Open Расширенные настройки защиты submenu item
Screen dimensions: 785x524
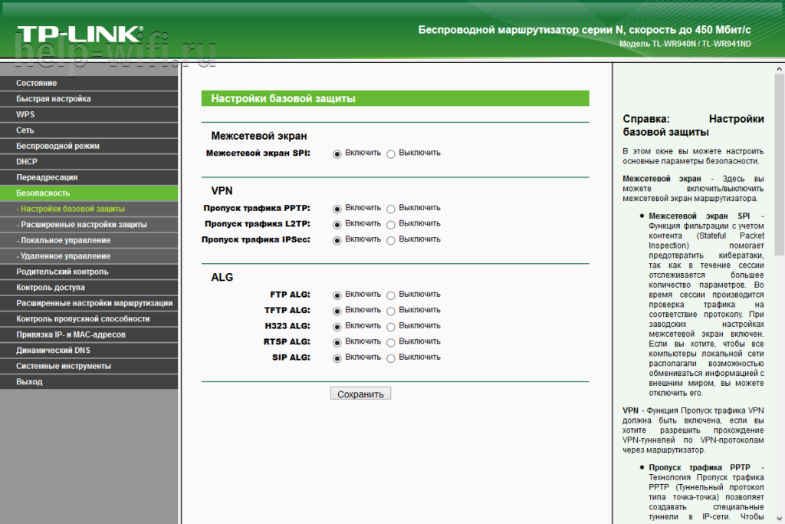(x=83, y=225)
